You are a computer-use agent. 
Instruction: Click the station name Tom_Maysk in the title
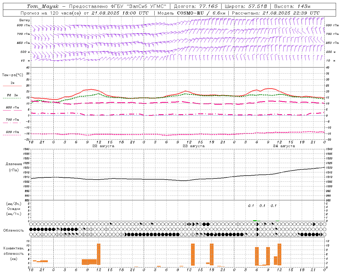[43, 6]
